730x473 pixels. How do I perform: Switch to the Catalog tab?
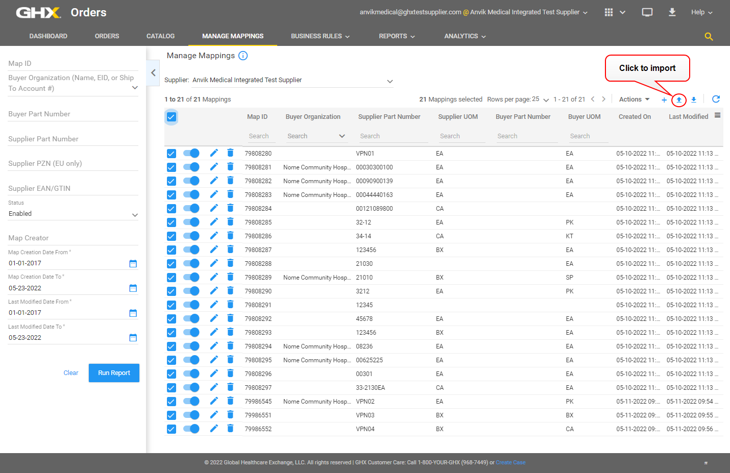(160, 36)
